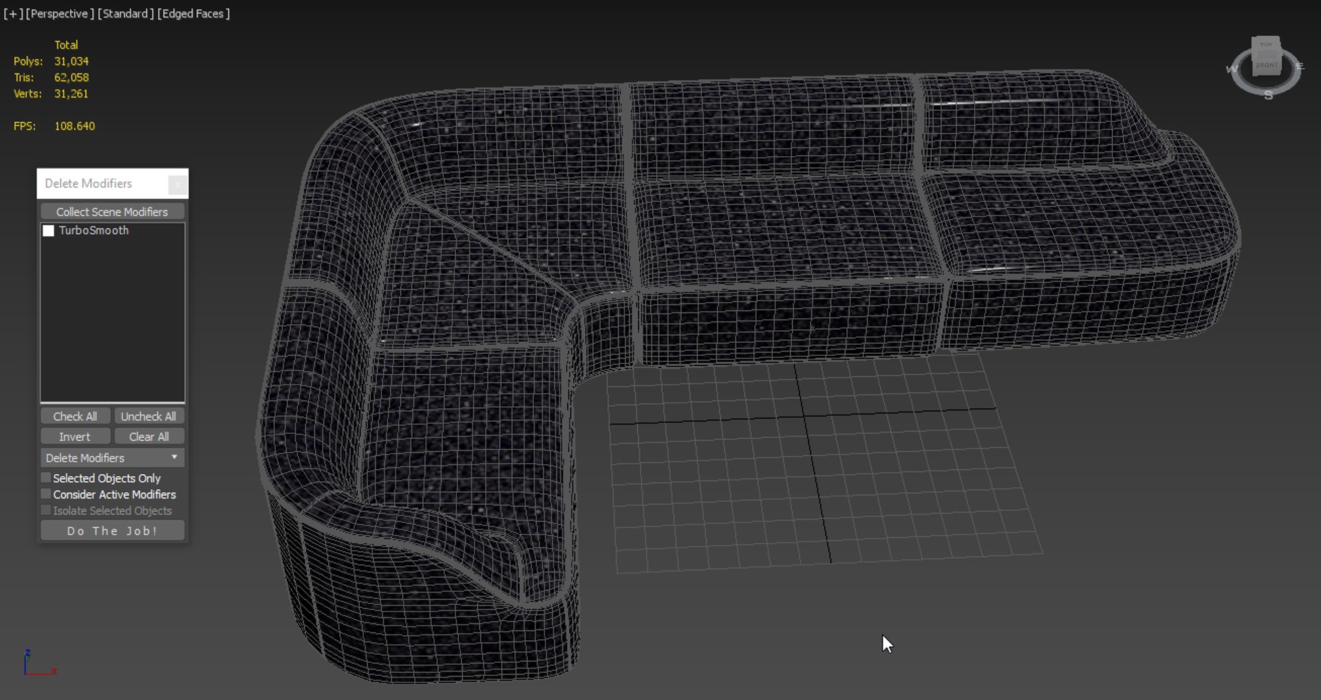Toggle Isolate Selected Objects checkbox
The width and height of the screenshot is (1321, 700).
[x=46, y=511]
